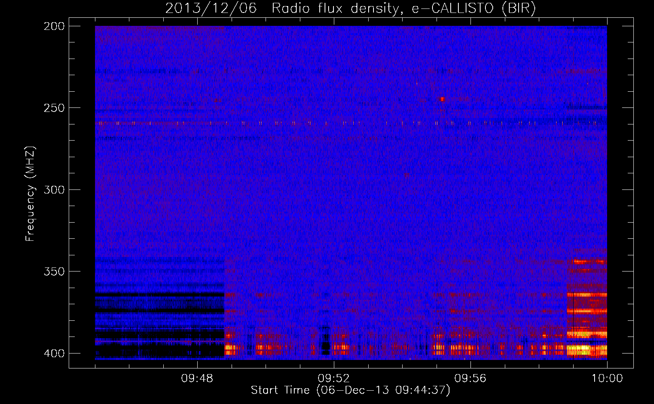Click the "09:52" time tick label
The height and width of the screenshot is (404, 654).
coord(334,379)
